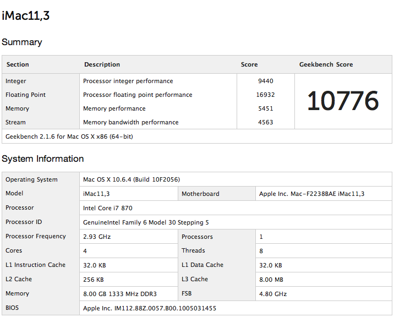394x317 pixels.
Task: Click 'Memory bandwidth performance' description
Action: point(130,122)
